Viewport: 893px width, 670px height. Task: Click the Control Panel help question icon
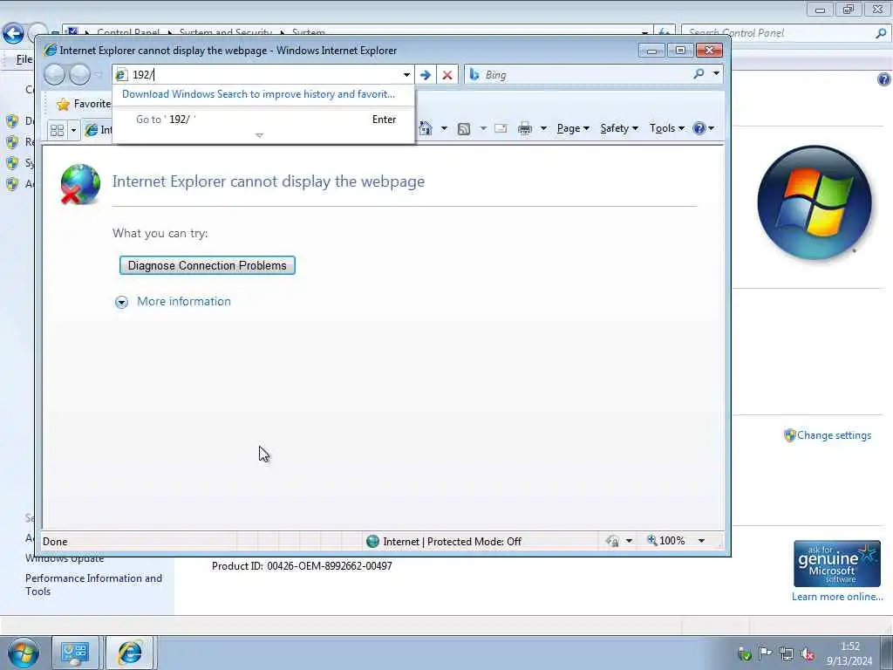884,79
